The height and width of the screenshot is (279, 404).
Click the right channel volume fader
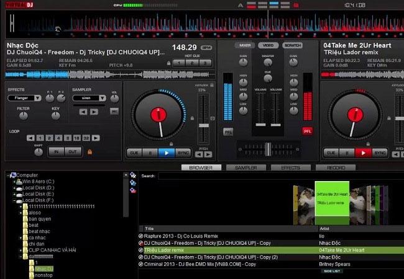point(276,125)
